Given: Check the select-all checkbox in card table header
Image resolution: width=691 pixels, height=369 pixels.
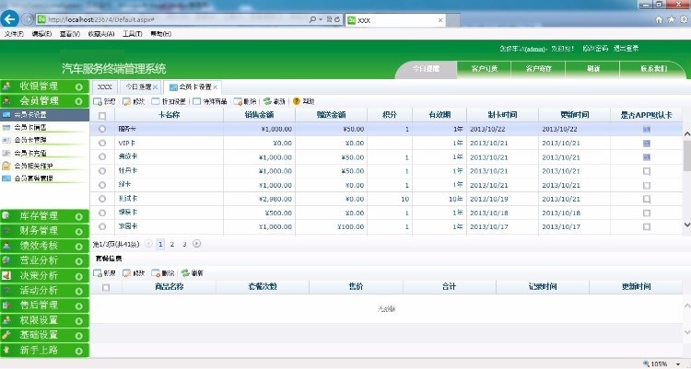Looking at the screenshot, I should (x=102, y=116).
